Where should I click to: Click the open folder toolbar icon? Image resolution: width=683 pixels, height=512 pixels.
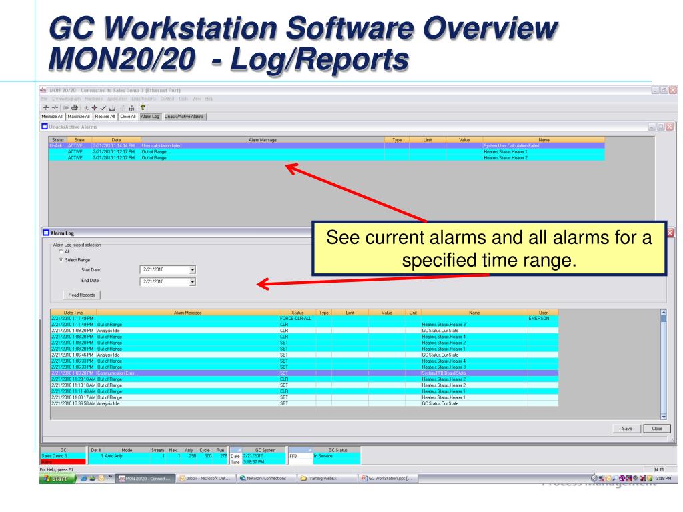pos(66,107)
